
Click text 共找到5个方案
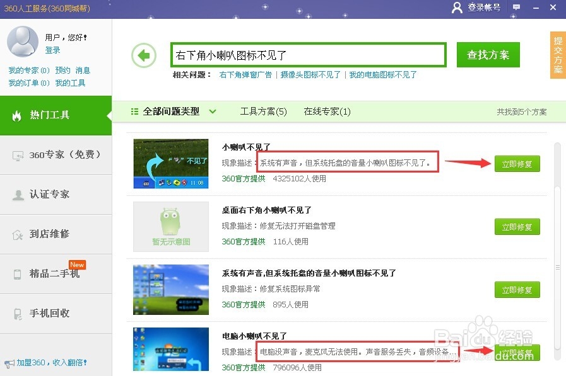point(522,111)
